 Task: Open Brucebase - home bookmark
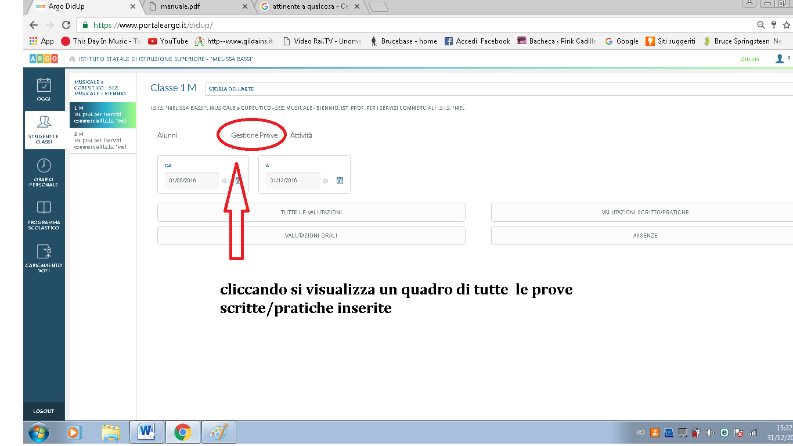[x=403, y=41]
